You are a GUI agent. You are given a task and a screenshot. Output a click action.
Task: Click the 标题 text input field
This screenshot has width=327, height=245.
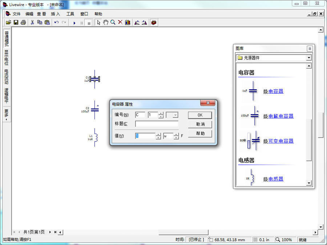(157, 124)
